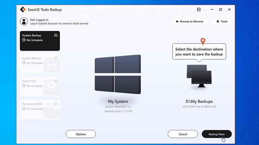Open the Options button
259x145 pixels.
click(x=81, y=134)
